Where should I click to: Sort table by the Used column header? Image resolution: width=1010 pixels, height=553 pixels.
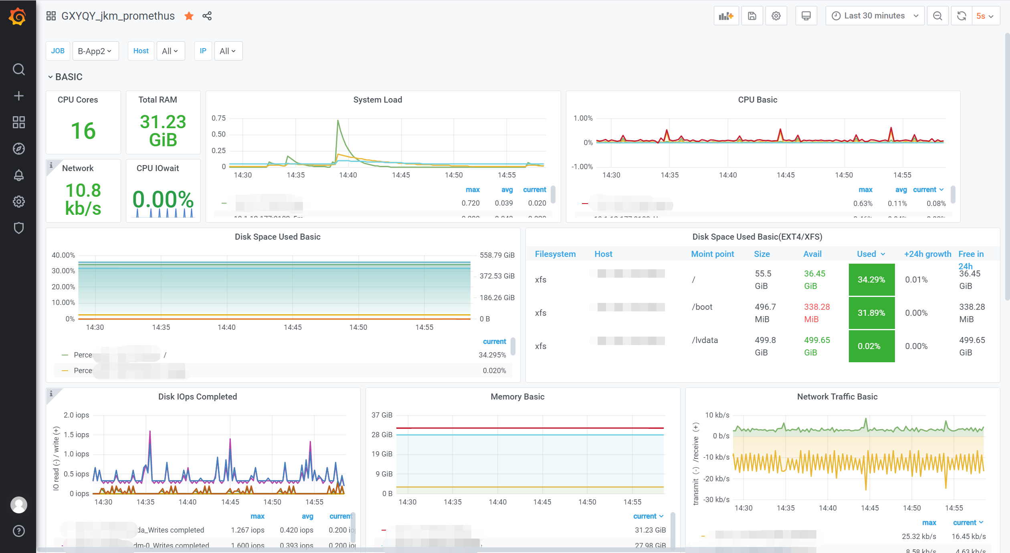pyautogui.click(x=866, y=254)
